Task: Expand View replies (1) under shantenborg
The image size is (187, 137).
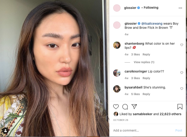Action: [x=144, y=62]
